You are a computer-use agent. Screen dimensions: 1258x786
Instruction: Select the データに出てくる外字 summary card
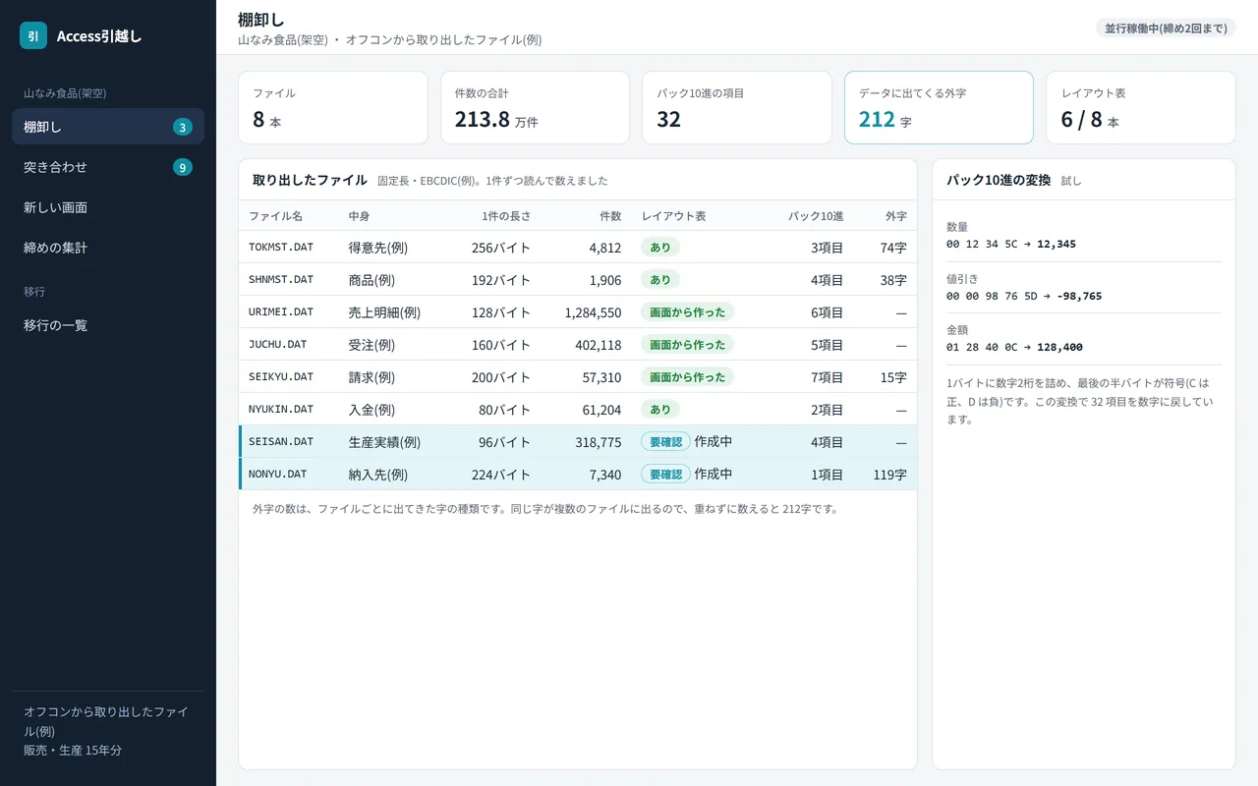tap(939, 108)
